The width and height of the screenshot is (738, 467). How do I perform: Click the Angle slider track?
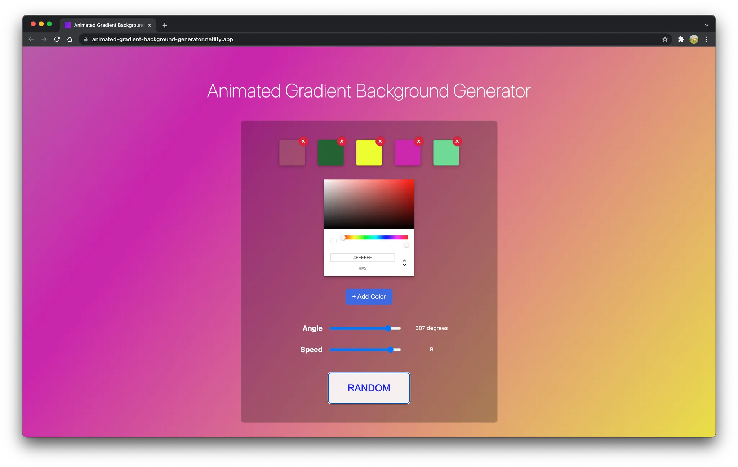point(365,328)
